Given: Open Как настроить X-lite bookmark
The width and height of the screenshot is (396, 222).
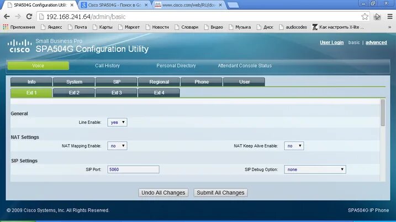Looking at the screenshot, I should click(x=338, y=27).
